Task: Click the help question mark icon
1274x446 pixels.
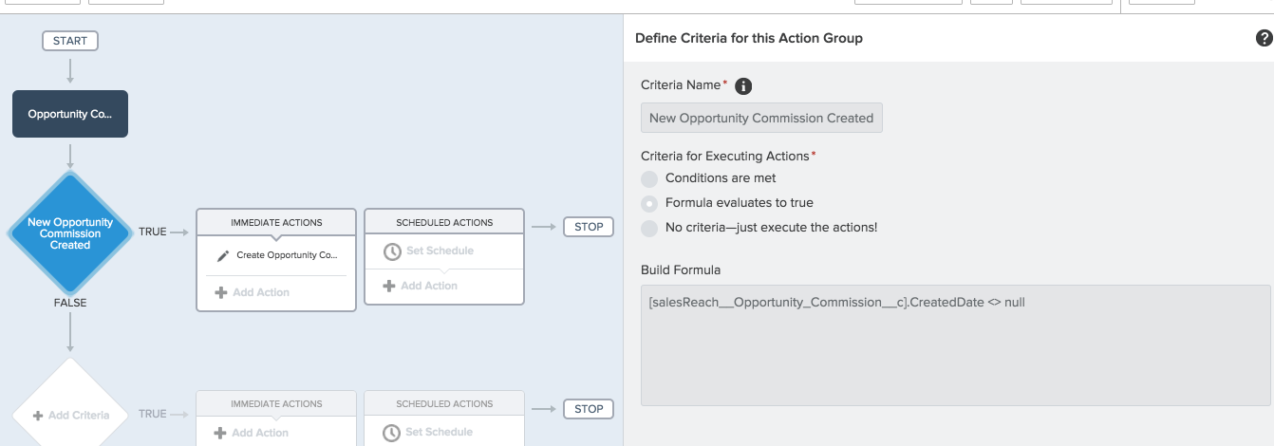Action: [x=1264, y=39]
